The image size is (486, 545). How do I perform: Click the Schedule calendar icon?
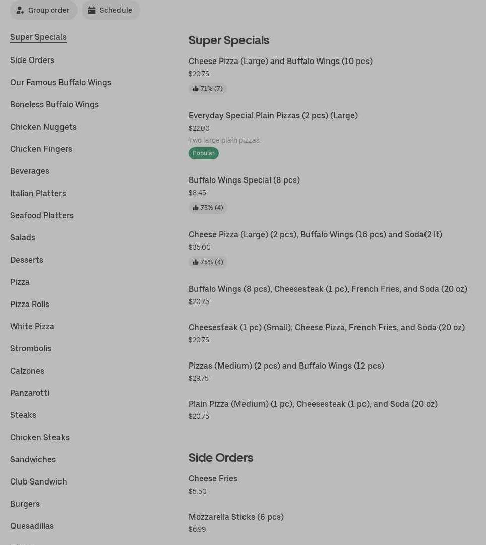(92, 10)
